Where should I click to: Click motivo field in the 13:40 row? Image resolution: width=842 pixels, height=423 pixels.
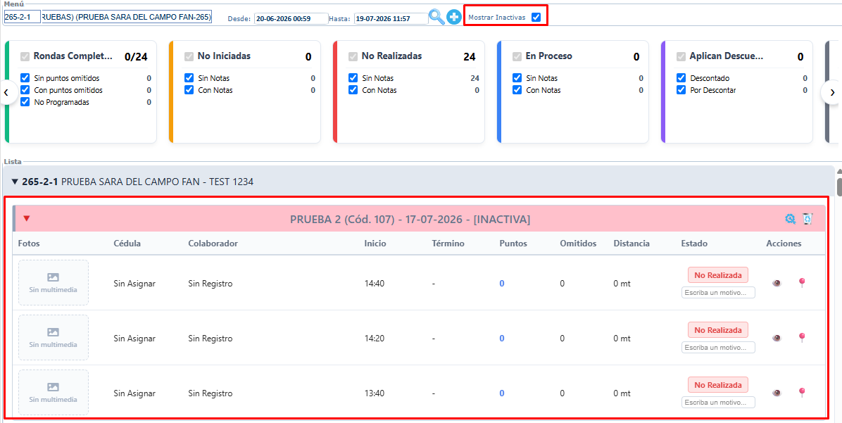719,402
